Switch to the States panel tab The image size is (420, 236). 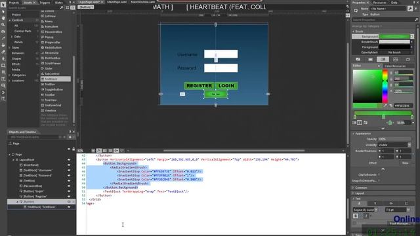click(58, 3)
